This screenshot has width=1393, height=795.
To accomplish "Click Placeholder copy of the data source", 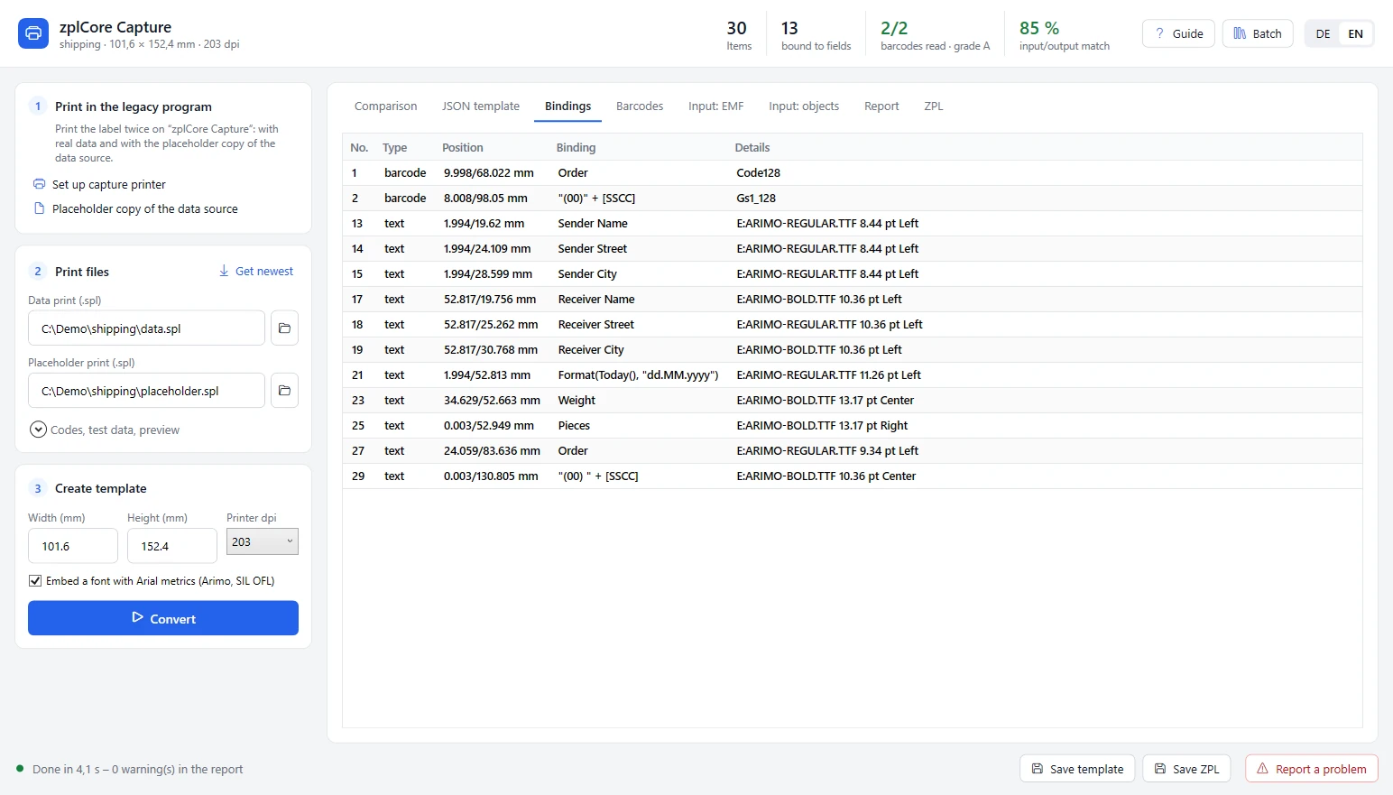I will 145,208.
